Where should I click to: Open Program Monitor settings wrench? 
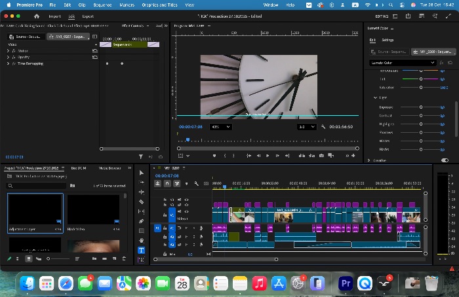coord(323,127)
